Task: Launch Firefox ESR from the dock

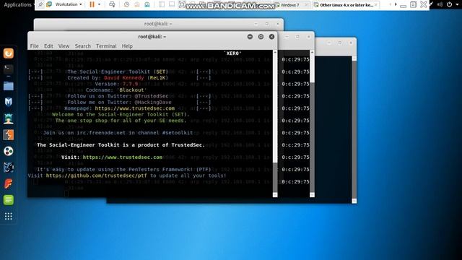Action: pyautogui.click(x=8, y=53)
